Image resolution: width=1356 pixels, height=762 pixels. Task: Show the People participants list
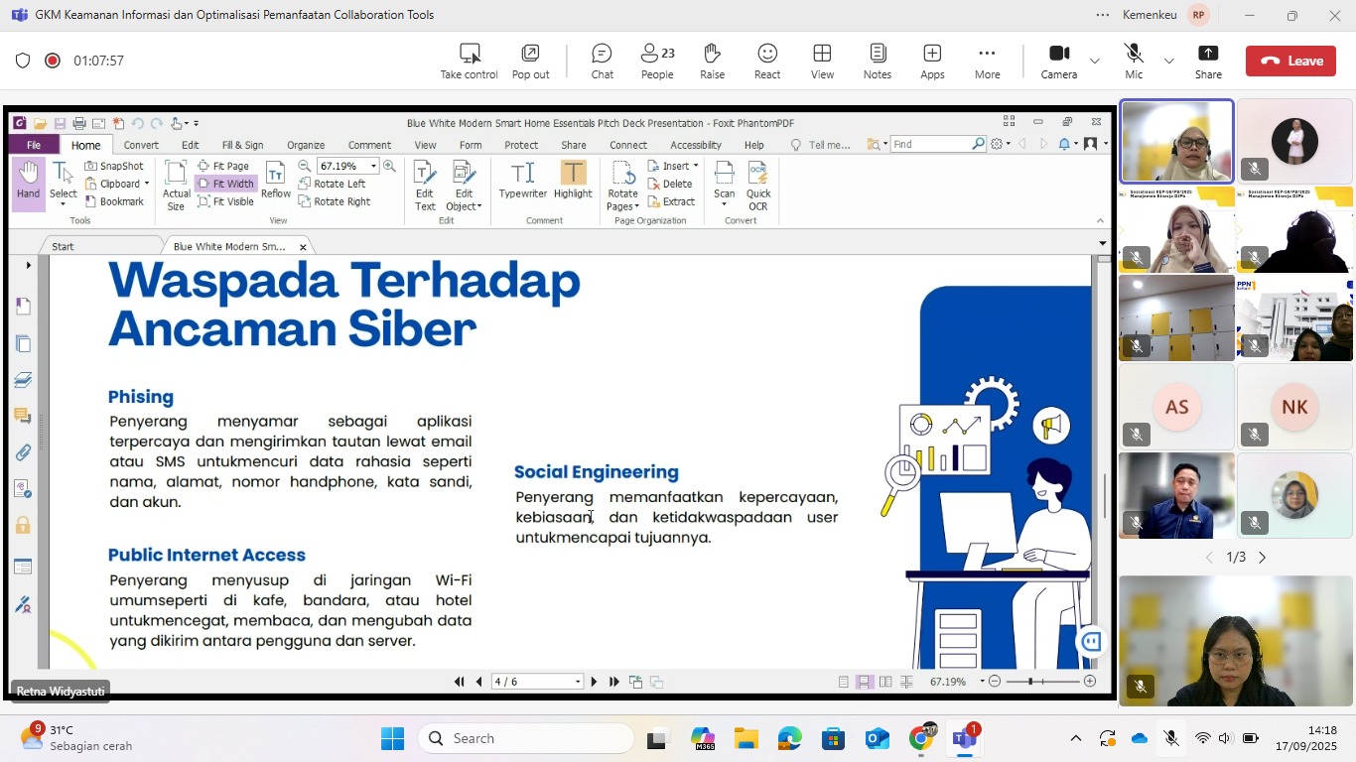pos(656,61)
